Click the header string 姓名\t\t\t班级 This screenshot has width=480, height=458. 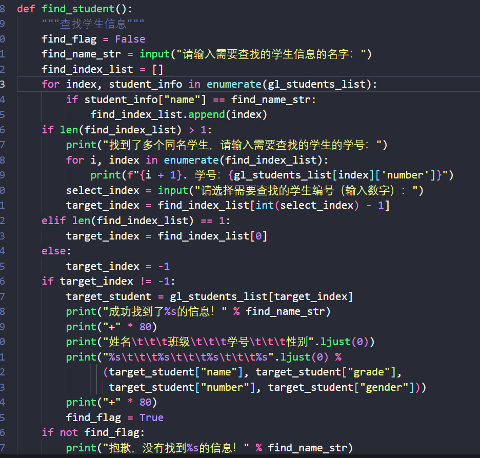(208, 342)
